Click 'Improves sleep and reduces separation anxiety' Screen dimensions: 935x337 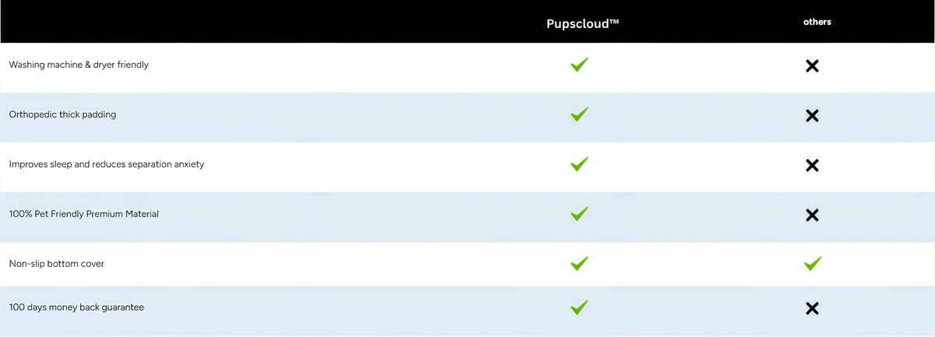[107, 164]
